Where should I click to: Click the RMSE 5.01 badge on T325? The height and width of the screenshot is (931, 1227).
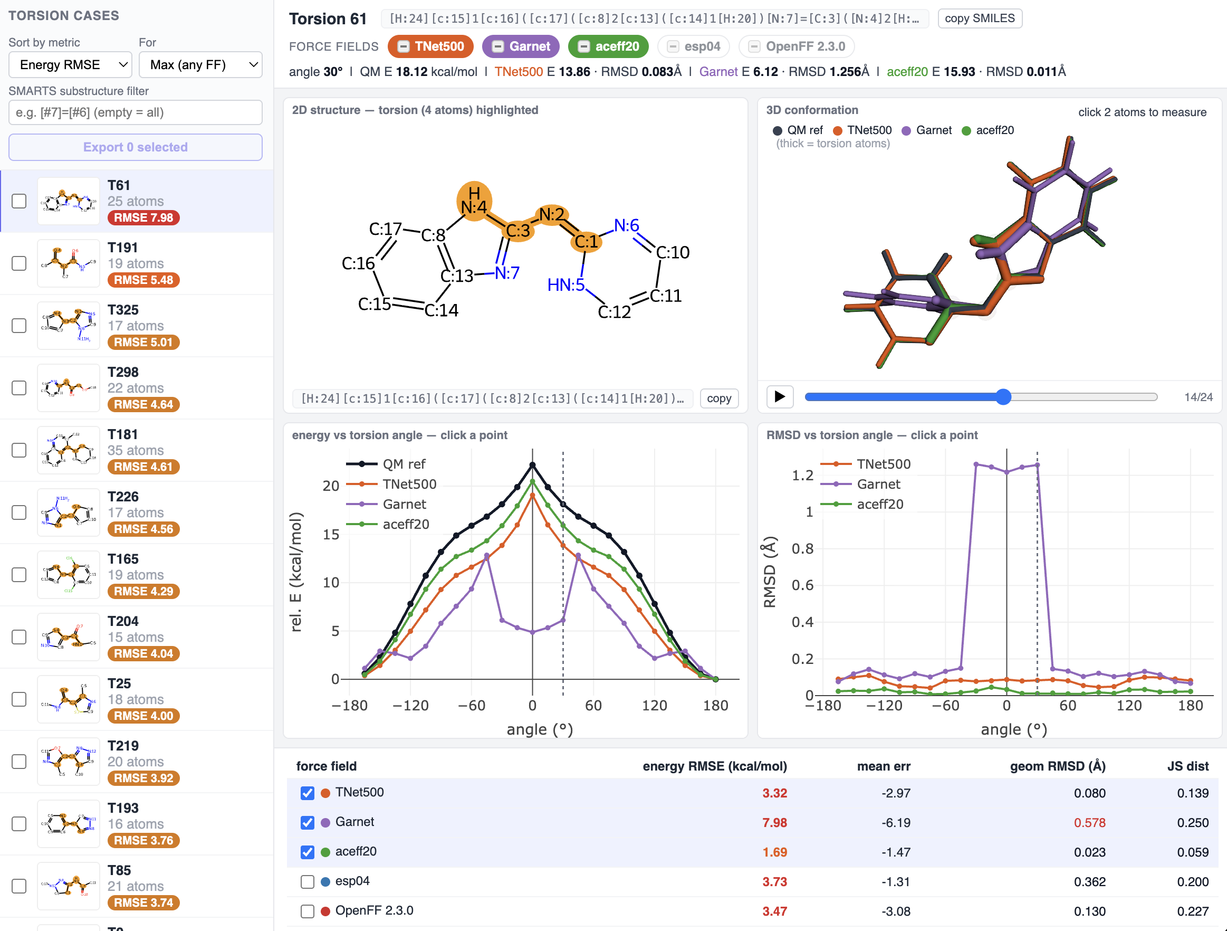(143, 343)
